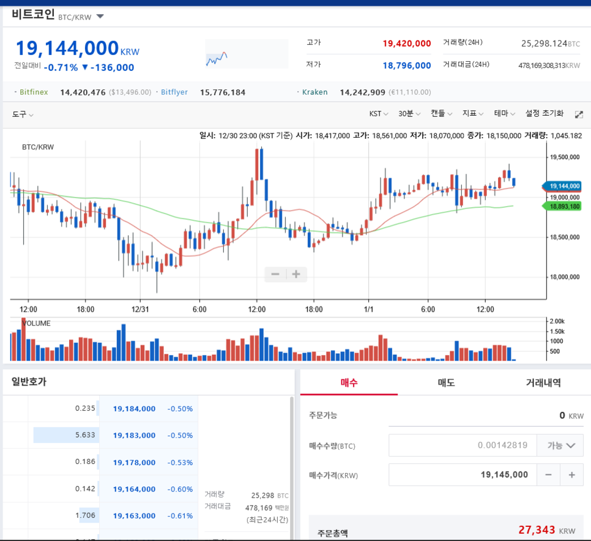Viewport: 591px width, 541px height.
Task: Open the 가능 quantity dropdown
Action: point(560,446)
